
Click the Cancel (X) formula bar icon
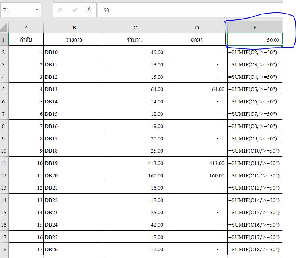point(60,10)
